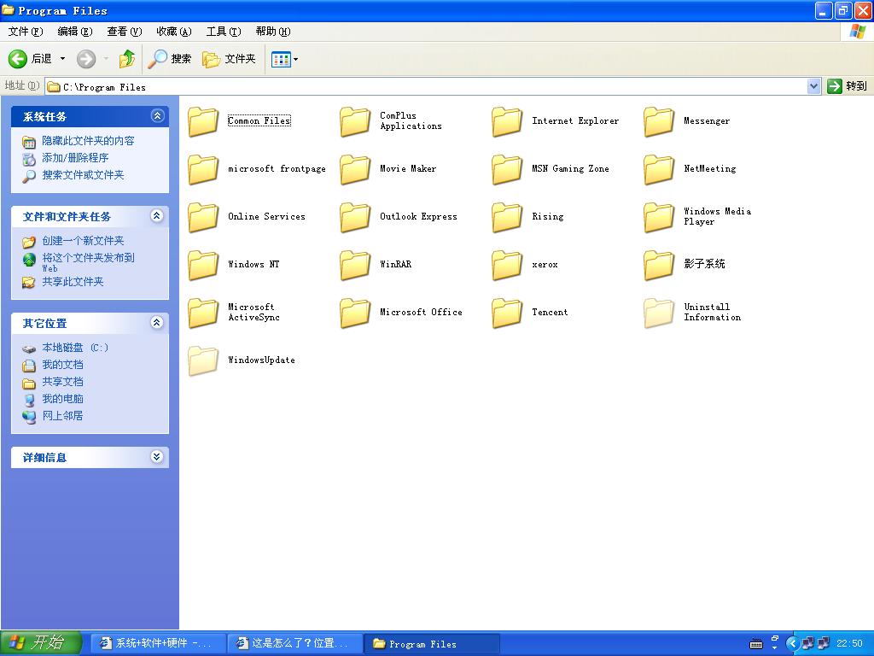The width and height of the screenshot is (874, 656).
Task: Collapse the System Tasks (系统任务) panel
Action: click(x=157, y=116)
